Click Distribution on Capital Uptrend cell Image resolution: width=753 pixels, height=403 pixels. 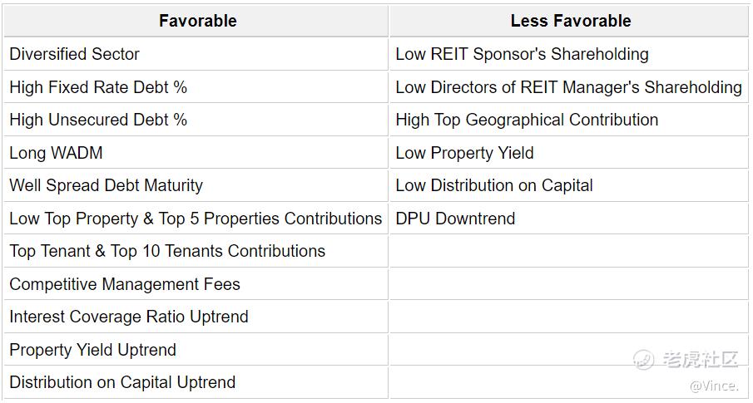[x=196, y=382]
